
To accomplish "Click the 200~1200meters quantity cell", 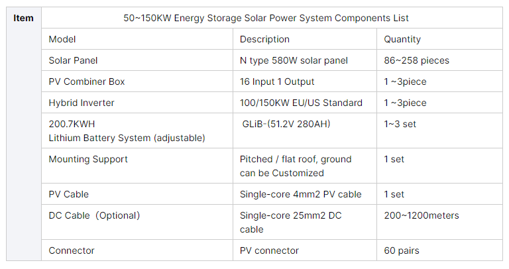I will (439, 222).
